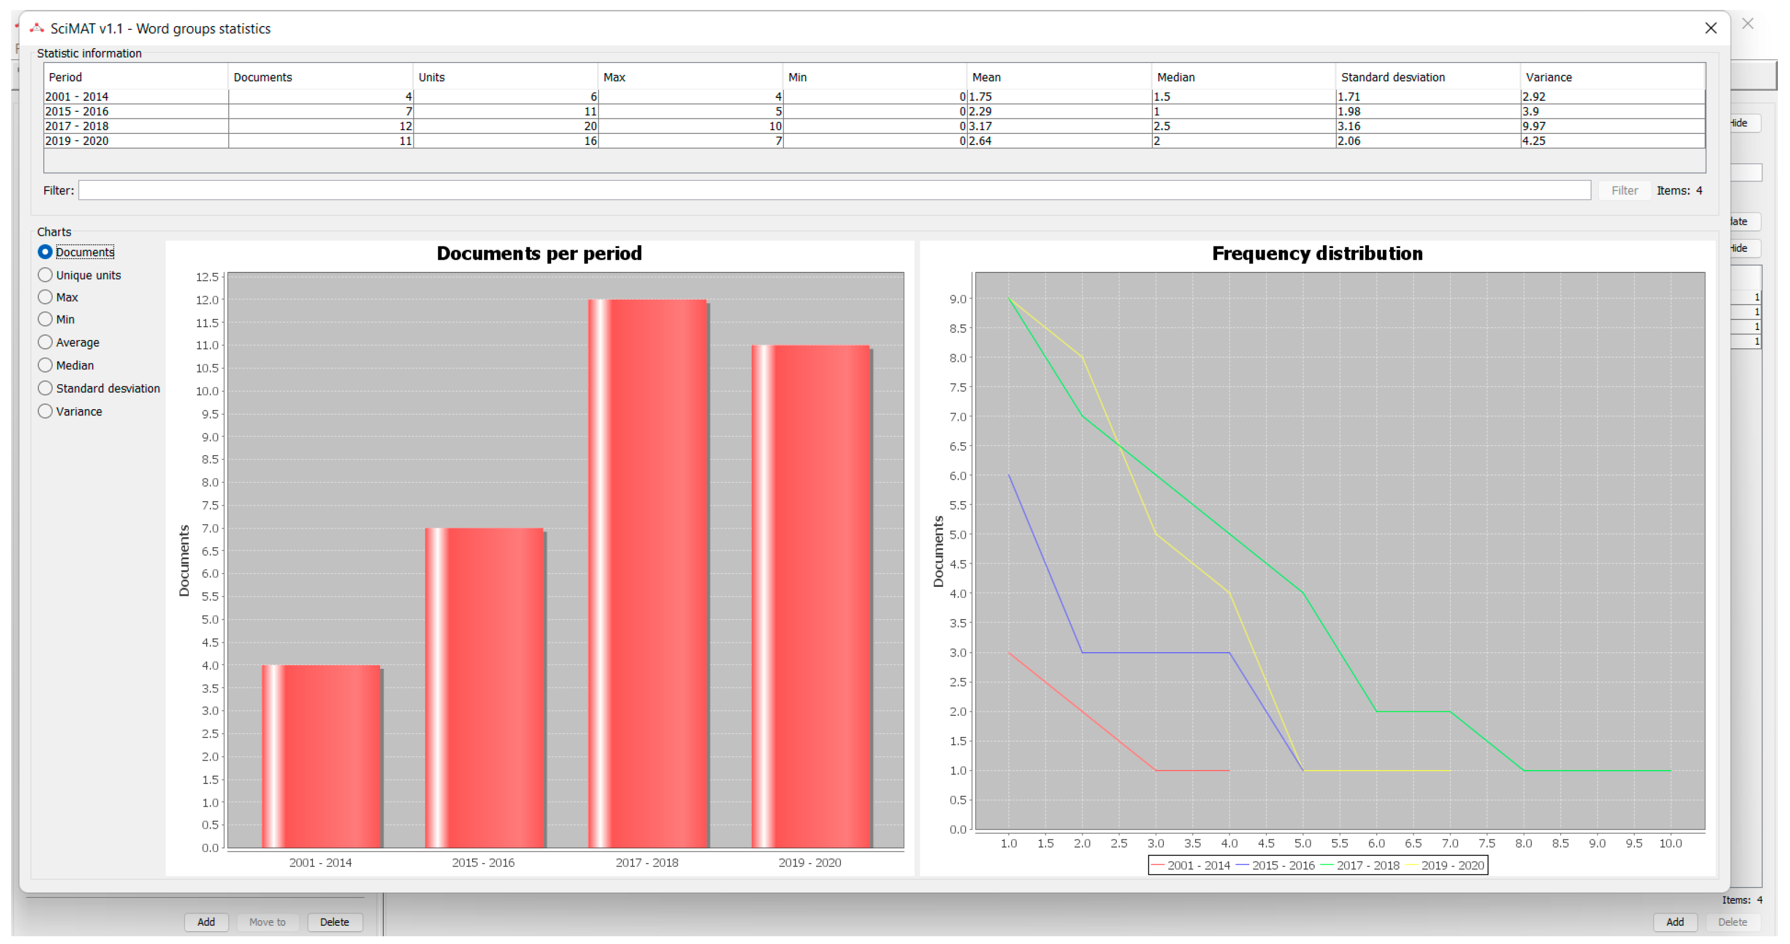
Task: Click the Delete button at bottom left
Action: point(334,922)
